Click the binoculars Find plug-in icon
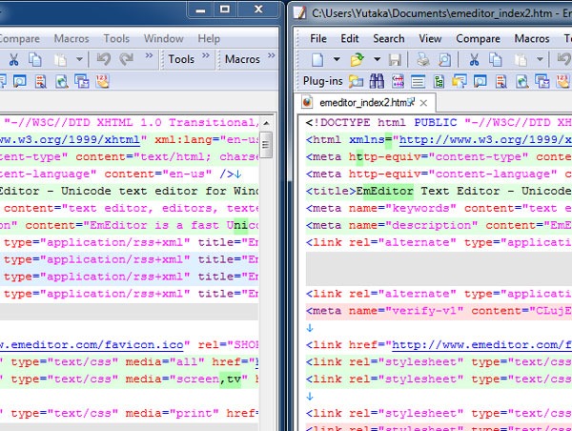 point(377,81)
